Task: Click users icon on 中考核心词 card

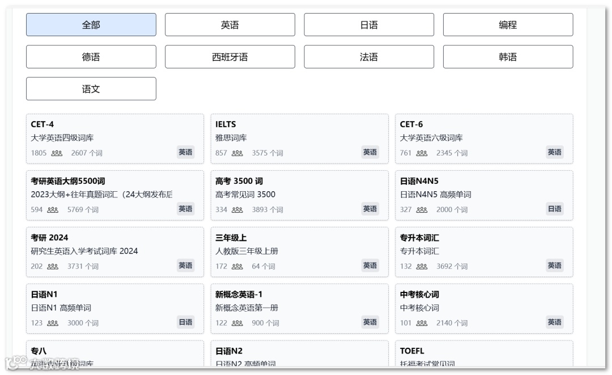Action: click(x=422, y=323)
